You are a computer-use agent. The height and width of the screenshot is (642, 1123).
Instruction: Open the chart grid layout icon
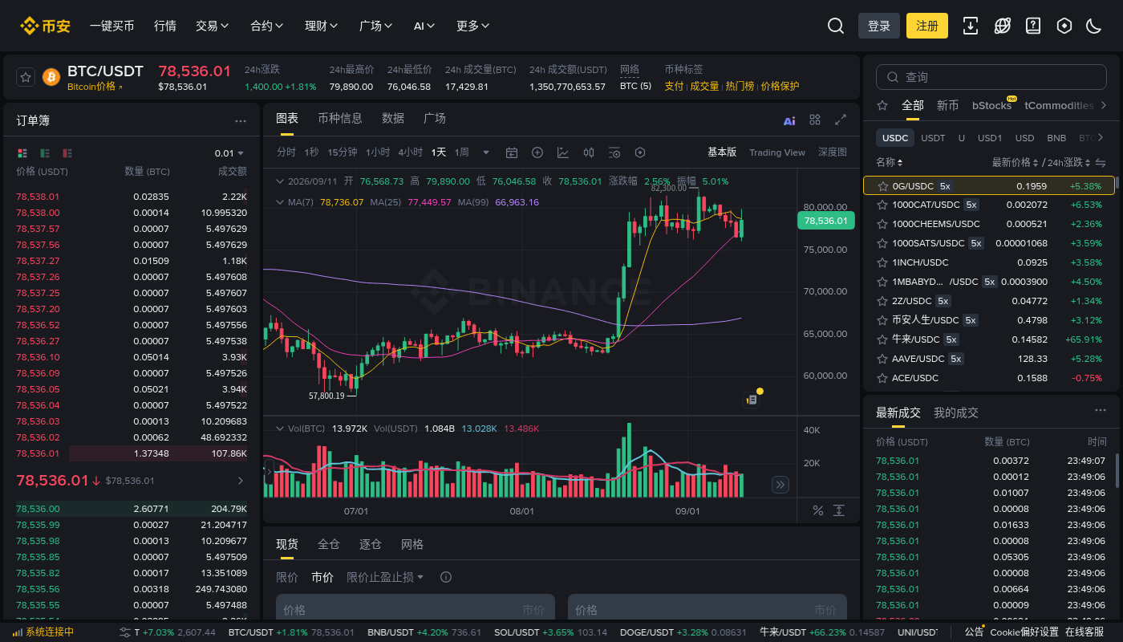tap(815, 120)
